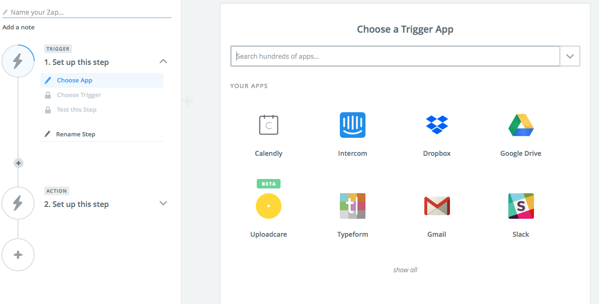The width and height of the screenshot is (599, 304).
Task: Click the lock icon next to Test this Step
Action: point(48,110)
